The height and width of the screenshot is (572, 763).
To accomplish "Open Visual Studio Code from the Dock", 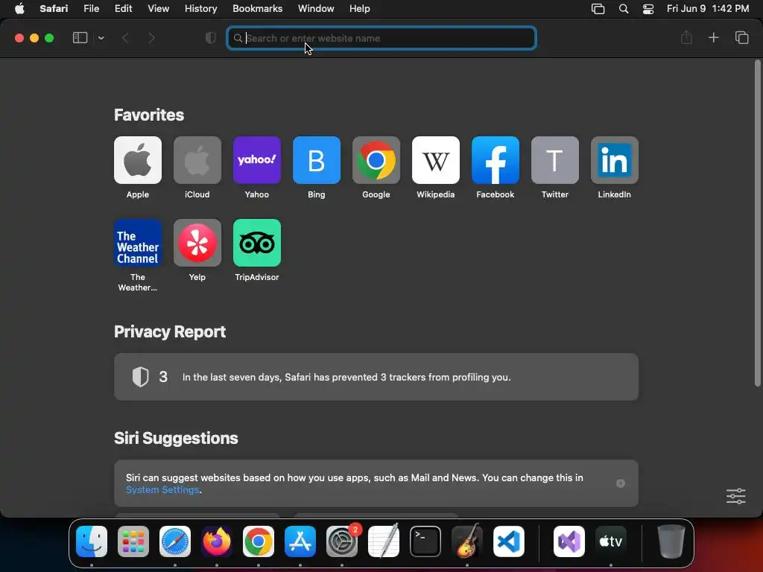I will (x=508, y=541).
